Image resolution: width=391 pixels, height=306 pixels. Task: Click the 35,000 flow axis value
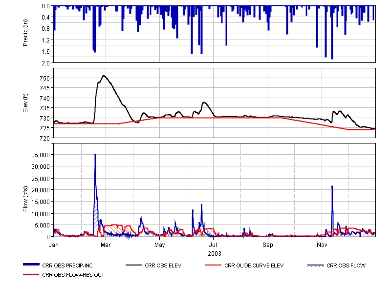[41, 155]
